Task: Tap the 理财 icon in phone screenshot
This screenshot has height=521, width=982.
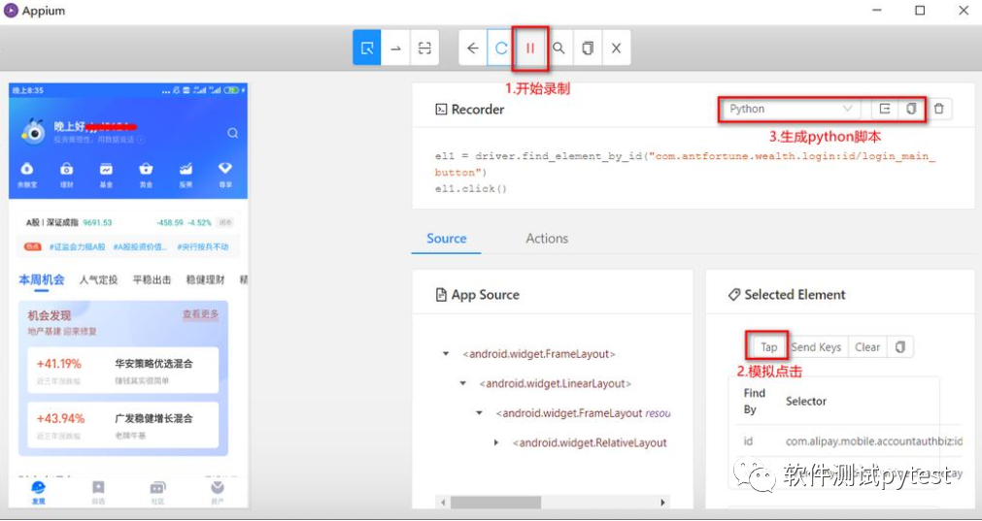Action: [x=66, y=175]
